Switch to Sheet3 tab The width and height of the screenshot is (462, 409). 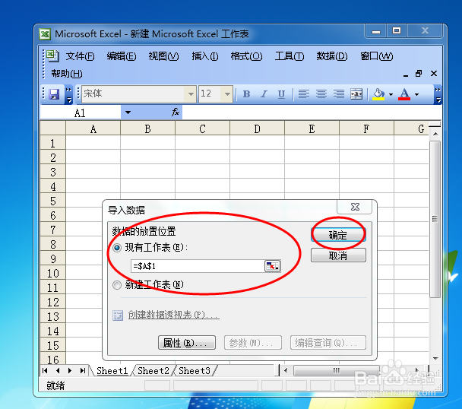[x=195, y=371]
